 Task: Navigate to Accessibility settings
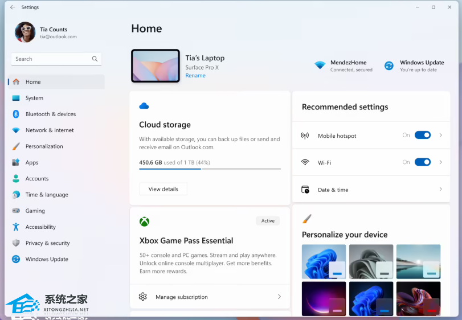tap(56, 227)
